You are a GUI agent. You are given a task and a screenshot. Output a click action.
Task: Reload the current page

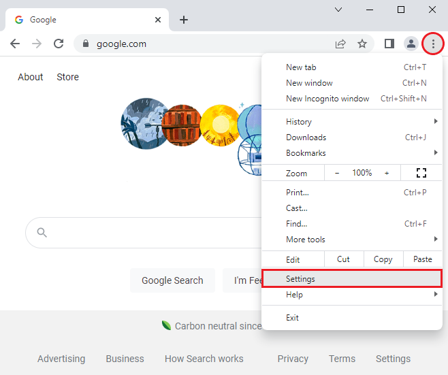[59, 44]
